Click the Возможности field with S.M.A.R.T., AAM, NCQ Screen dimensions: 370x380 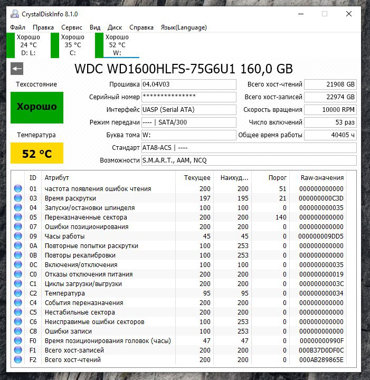click(x=249, y=160)
